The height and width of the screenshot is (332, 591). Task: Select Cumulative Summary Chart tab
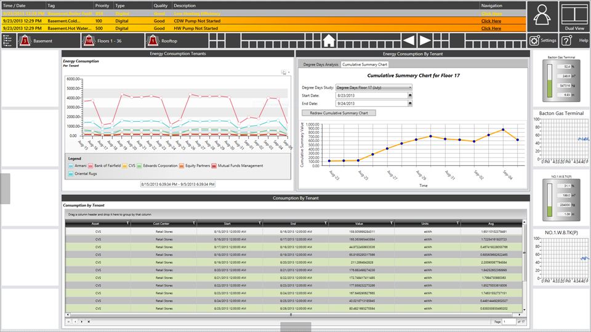point(364,65)
